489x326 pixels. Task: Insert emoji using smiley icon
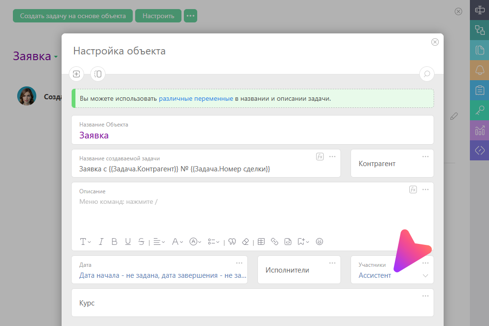(x=319, y=242)
